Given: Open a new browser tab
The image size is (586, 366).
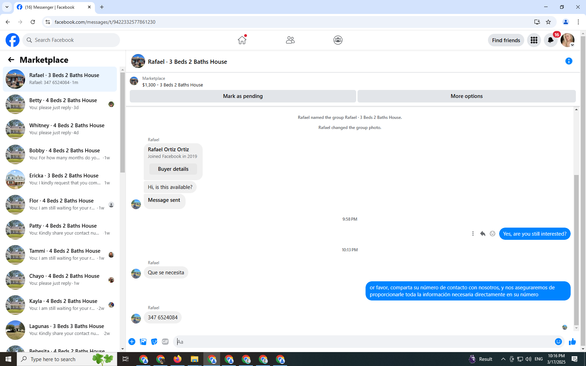Looking at the screenshot, I should (102, 7).
